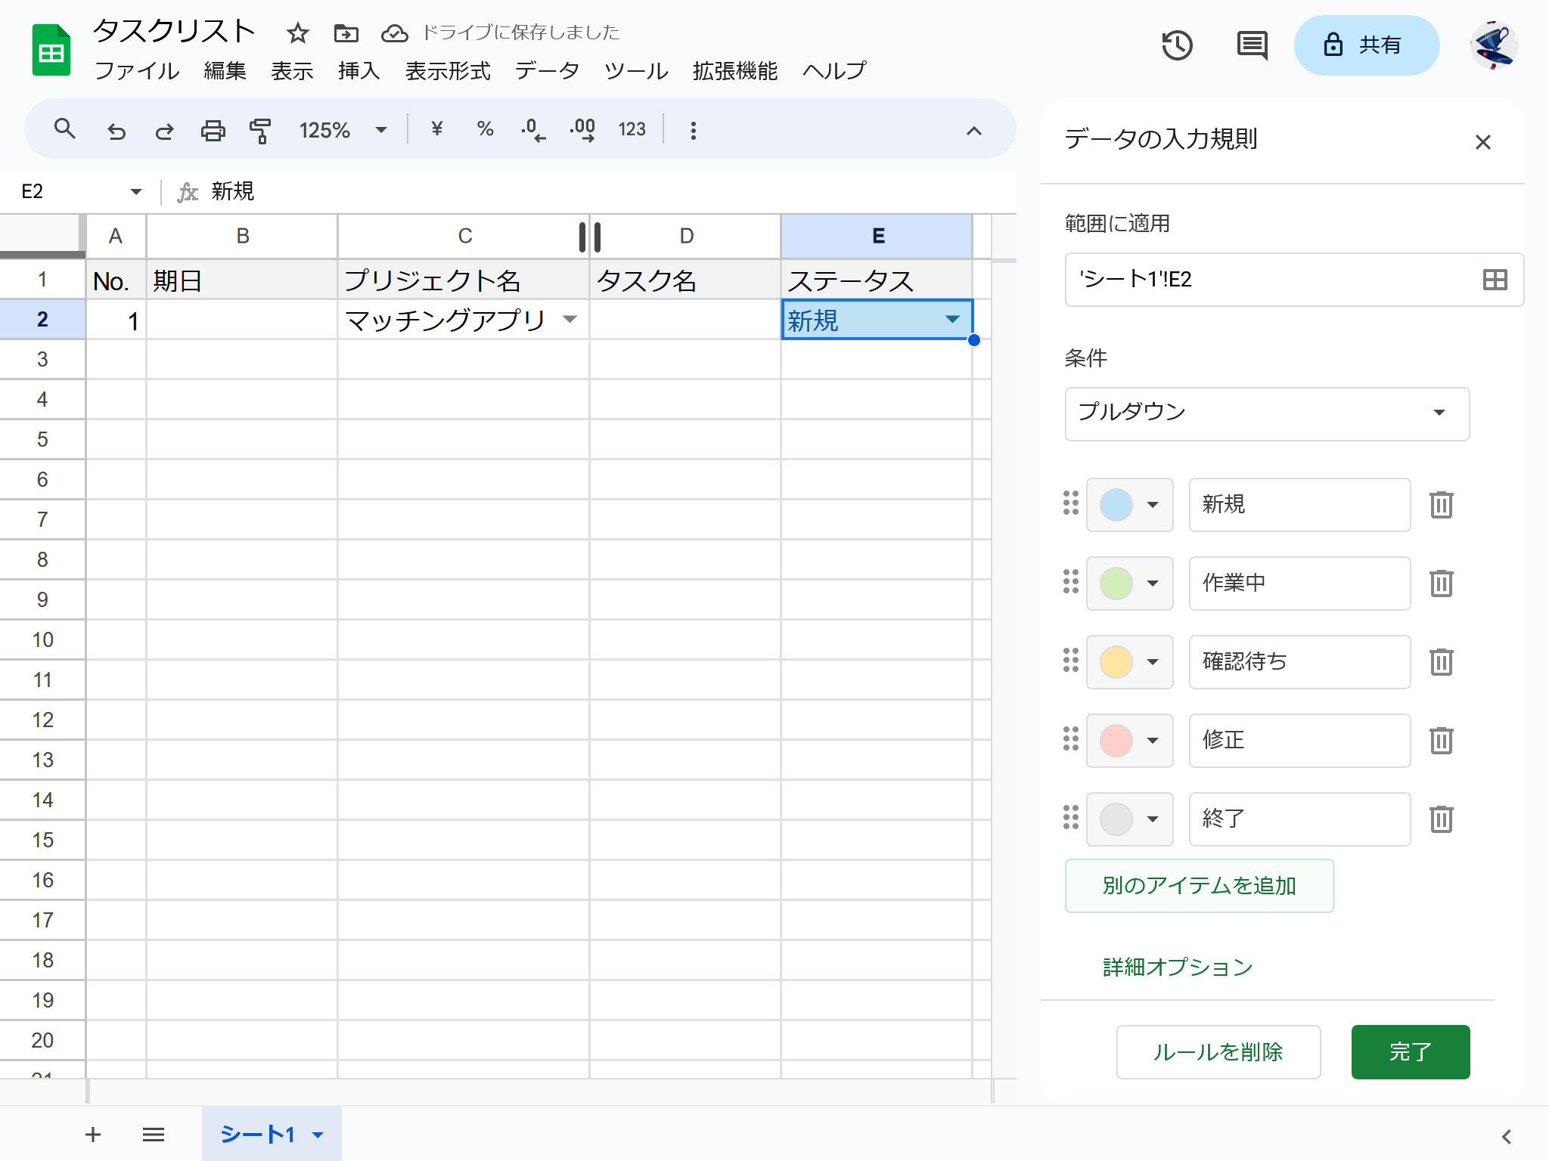Viewport: 1549px width, 1161px height.
Task: Click the search magnifier in toolbar
Action: pos(65,129)
